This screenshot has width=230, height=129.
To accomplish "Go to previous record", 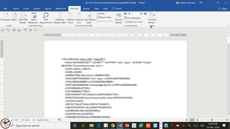I will pyautogui.click(x=129, y=14).
